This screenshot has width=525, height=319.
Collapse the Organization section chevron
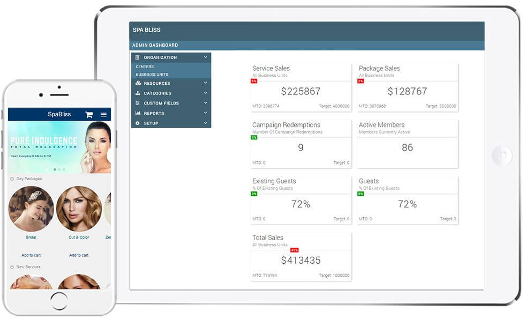click(205, 57)
